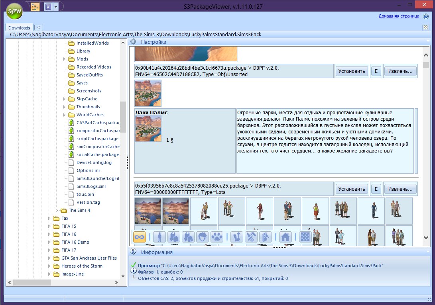This screenshot has width=435, height=305.
Task: Click the Лаки Палмс world thumbnail
Action: (148, 129)
